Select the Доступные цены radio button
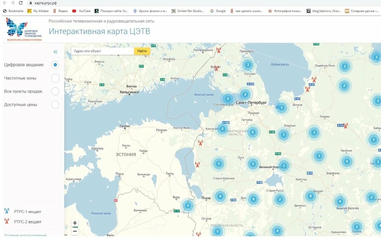381x239 pixels. tap(55, 105)
